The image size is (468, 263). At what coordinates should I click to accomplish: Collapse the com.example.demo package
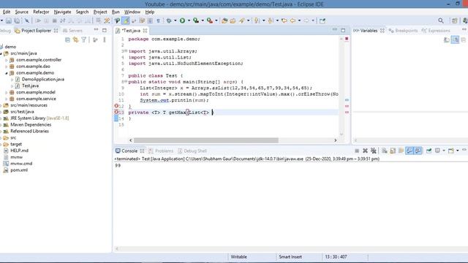(x=7, y=73)
